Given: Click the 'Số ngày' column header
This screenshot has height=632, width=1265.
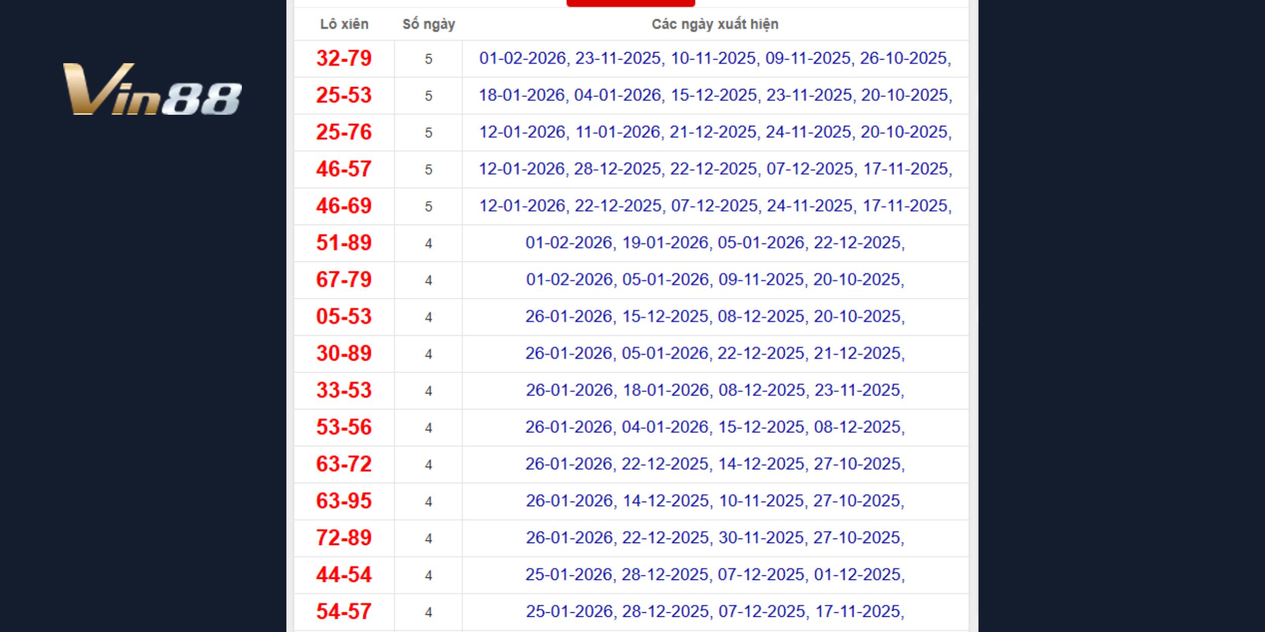Looking at the screenshot, I should click(429, 24).
